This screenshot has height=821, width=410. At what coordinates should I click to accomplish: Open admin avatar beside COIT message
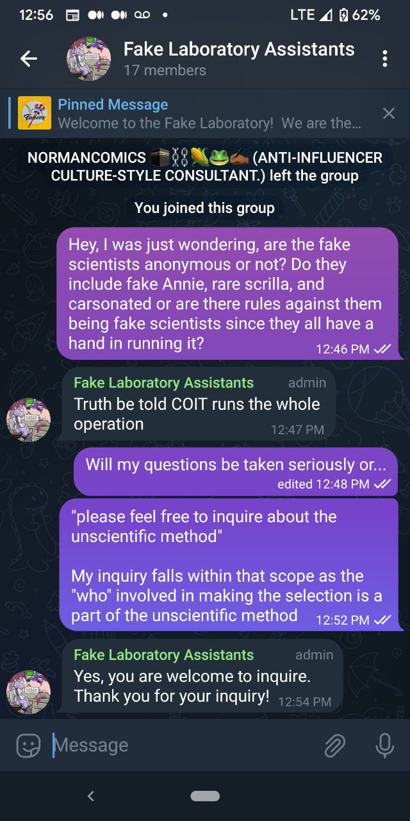(28, 419)
